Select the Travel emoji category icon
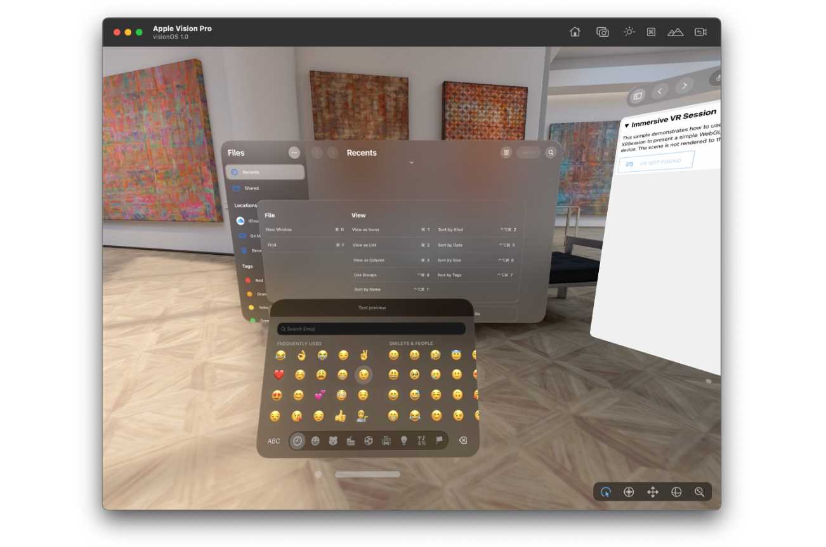826x547 pixels. pyautogui.click(x=386, y=441)
